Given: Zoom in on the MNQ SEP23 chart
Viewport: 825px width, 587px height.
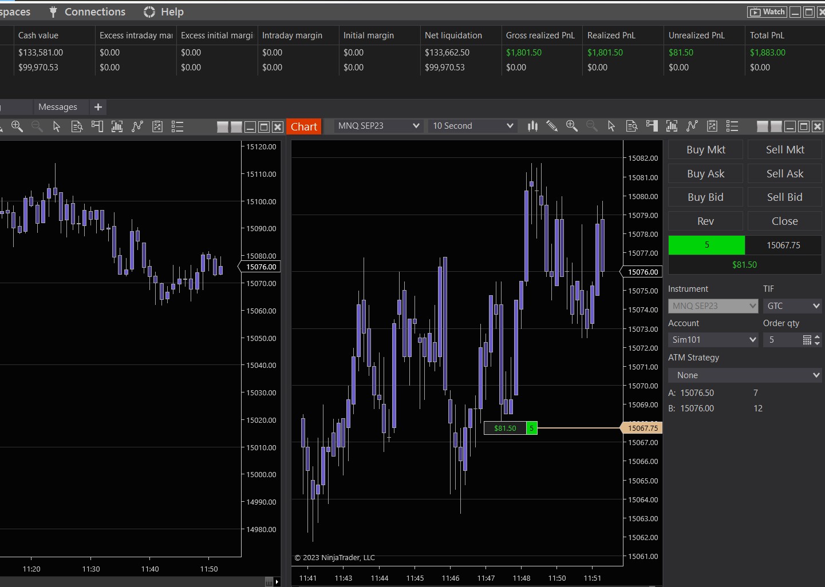Looking at the screenshot, I should 571,126.
